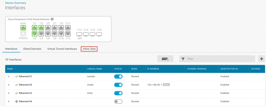Click the 'Ethernet1/2' name text

tap(26, 85)
